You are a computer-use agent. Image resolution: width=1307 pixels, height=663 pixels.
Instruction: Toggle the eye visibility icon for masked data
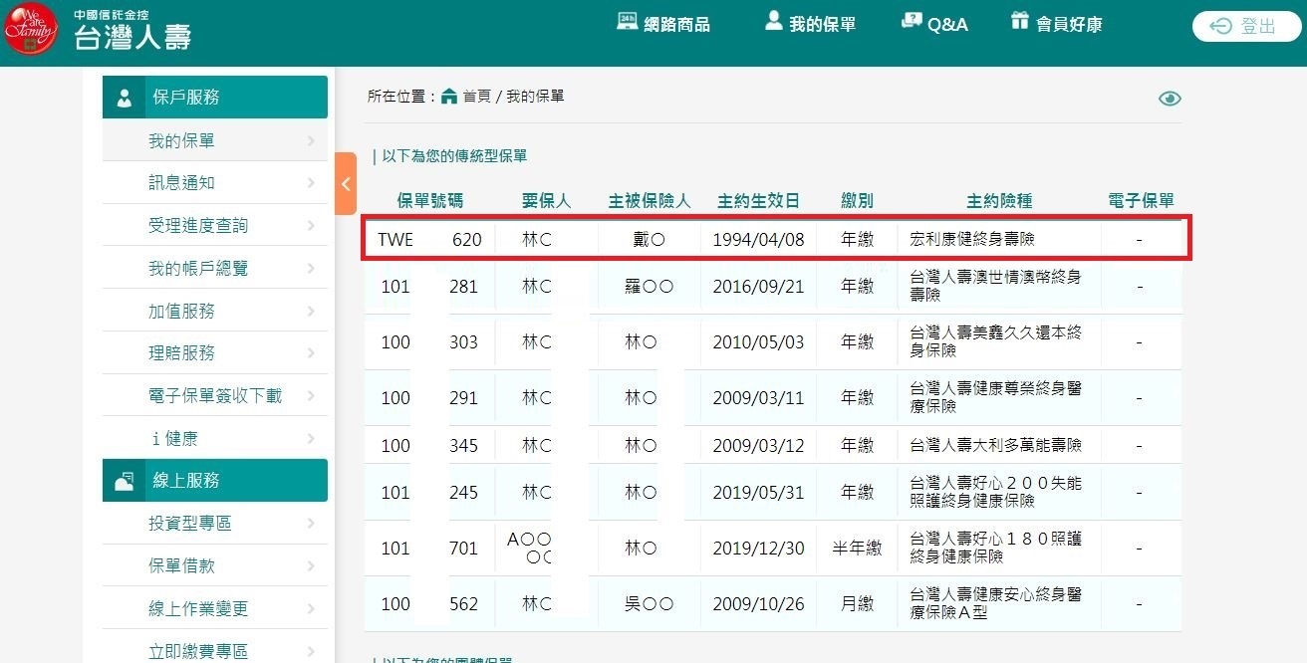[1170, 98]
